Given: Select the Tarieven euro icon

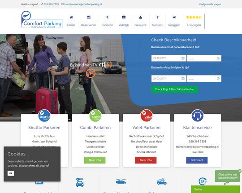Looking at the screenshot, I should click(x=108, y=17).
